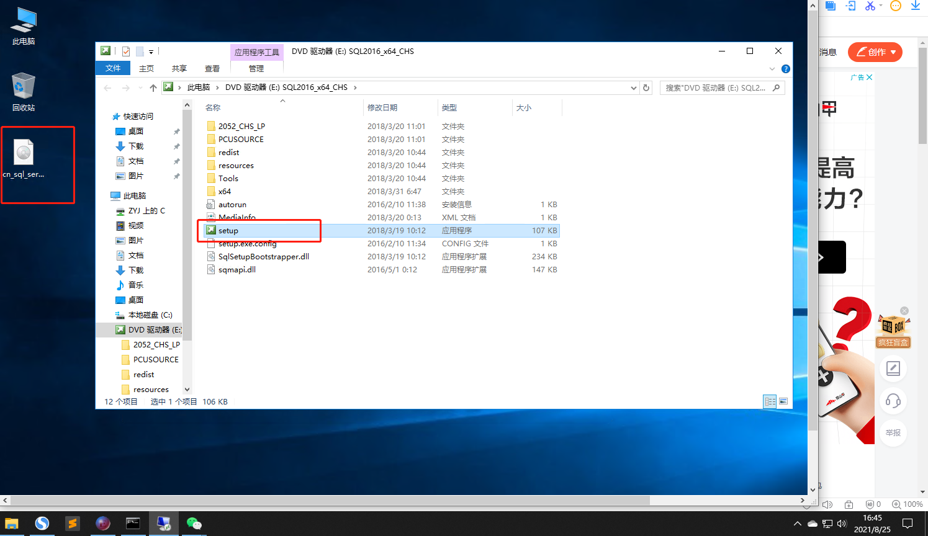Select the 回收站 recycle bin icon

24,92
